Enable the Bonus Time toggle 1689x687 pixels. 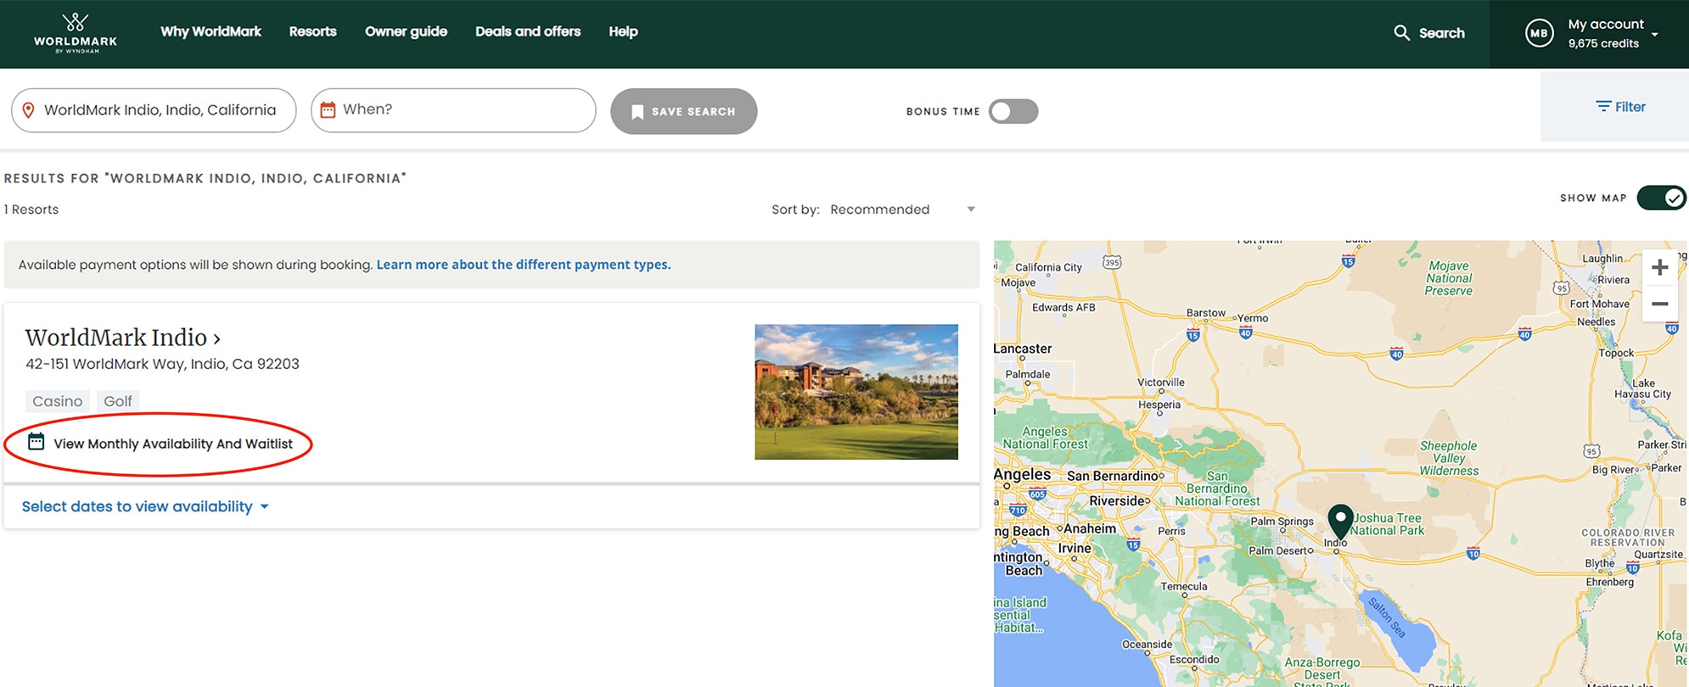[1013, 111]
